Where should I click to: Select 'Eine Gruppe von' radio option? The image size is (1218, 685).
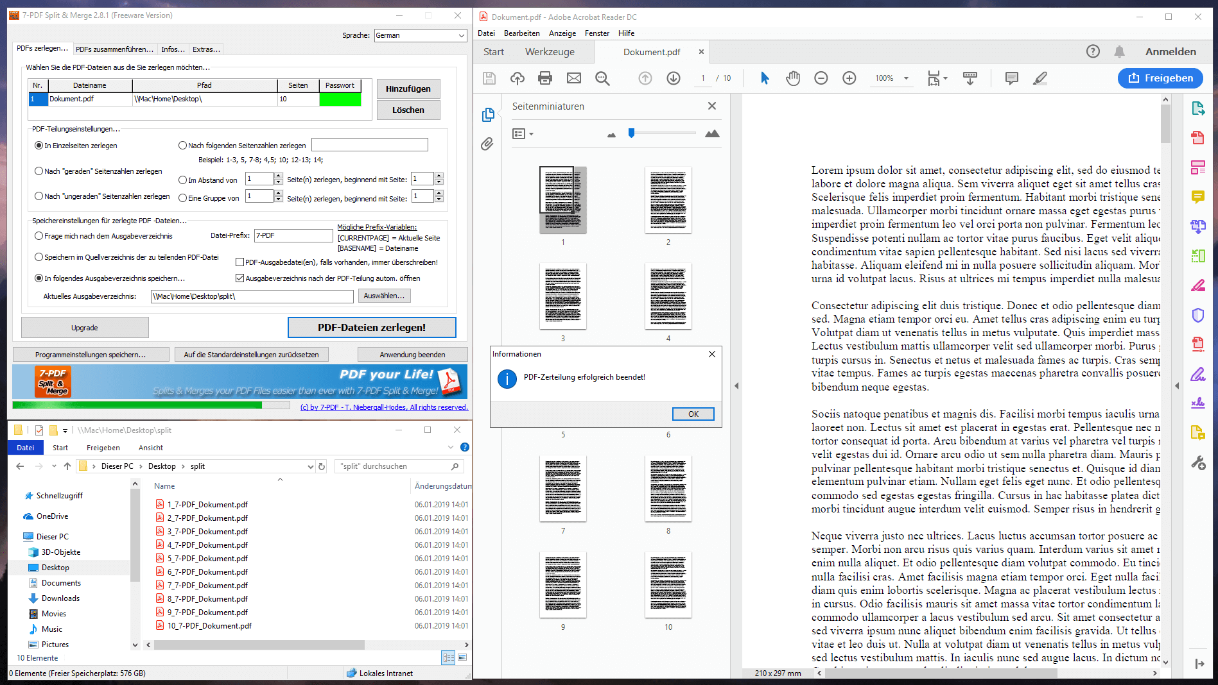[x=182, y=198]
